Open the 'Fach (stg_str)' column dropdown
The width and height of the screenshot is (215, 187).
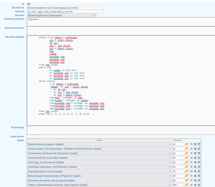coord(99,162)
